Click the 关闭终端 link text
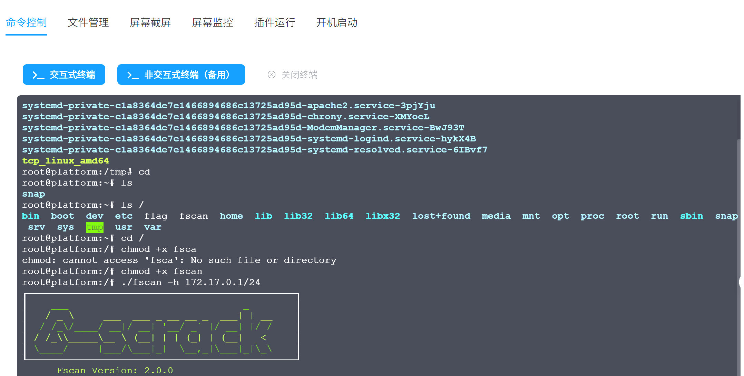Screen dimensions: 744x376 (299, 75)
